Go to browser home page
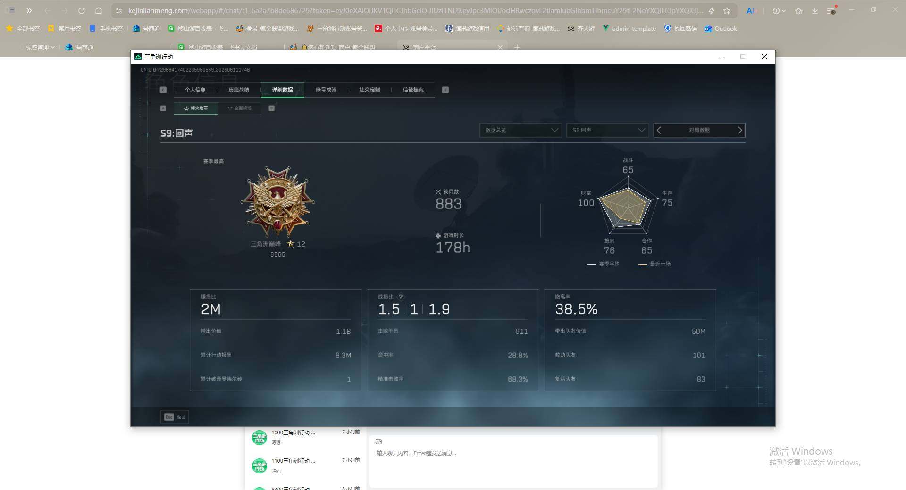The width and height of the screenshot is (906, 490). 98,10
